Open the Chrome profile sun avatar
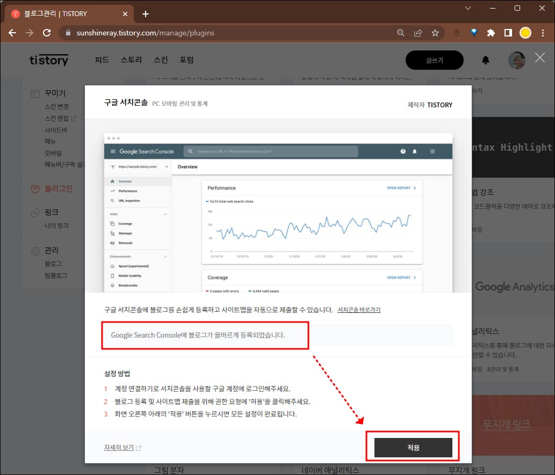 (x=525, y=33)
